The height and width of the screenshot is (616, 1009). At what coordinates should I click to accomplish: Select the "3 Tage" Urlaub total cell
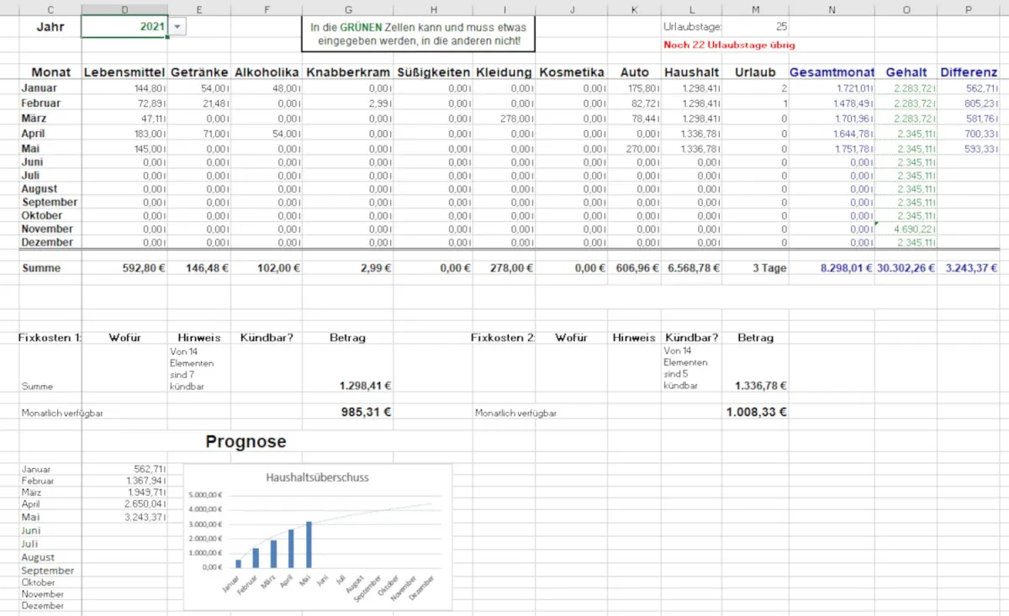755,268
